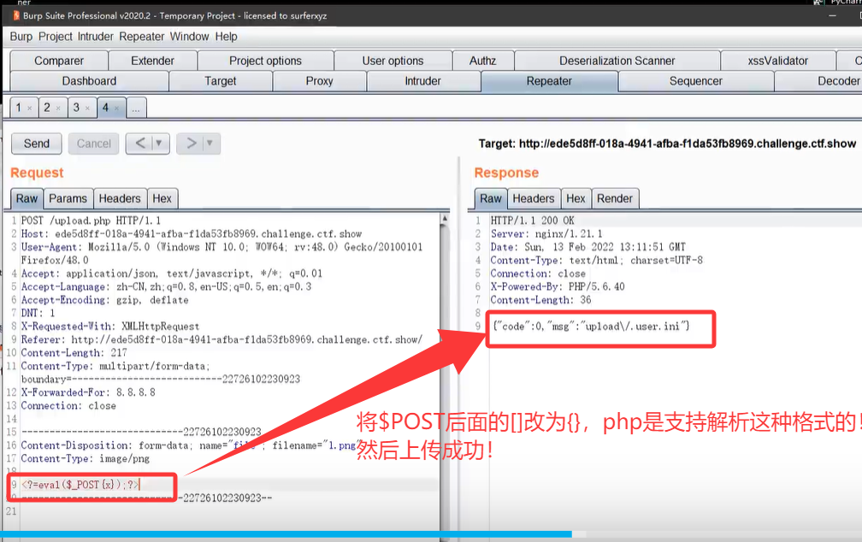Open the forward history dropdown arrow
The width and height of the screenshot is (862, 542).
210,144
